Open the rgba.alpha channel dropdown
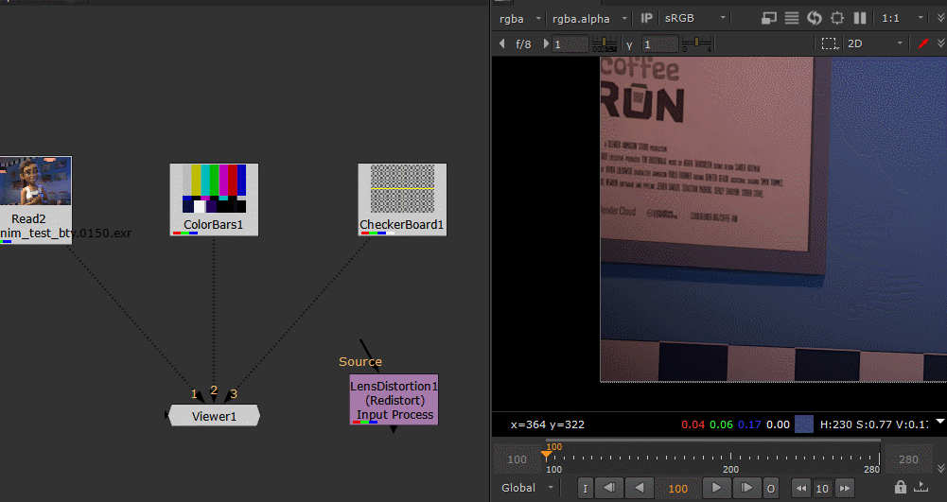The width and height of the screenshot is (947, 502). pyautogui.click(x=589, y=19)
